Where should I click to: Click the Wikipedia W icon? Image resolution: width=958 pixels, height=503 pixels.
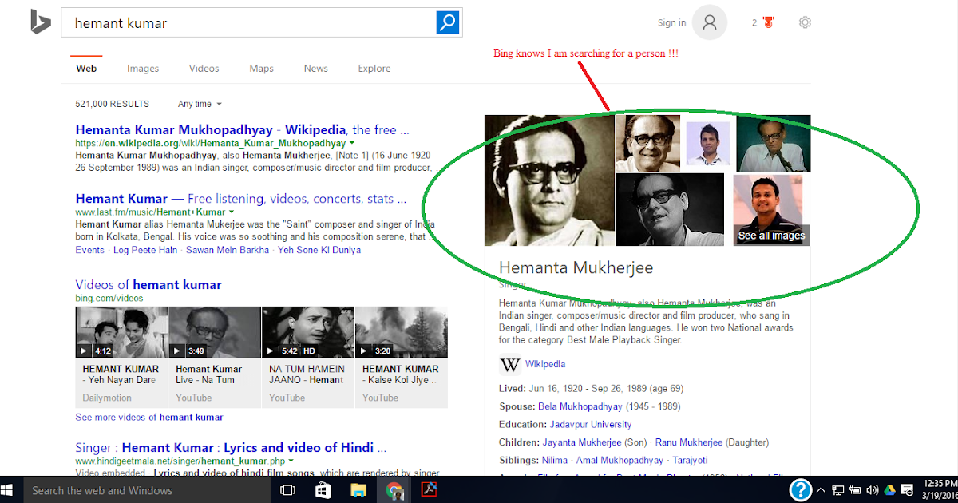(x=509, y=365)
